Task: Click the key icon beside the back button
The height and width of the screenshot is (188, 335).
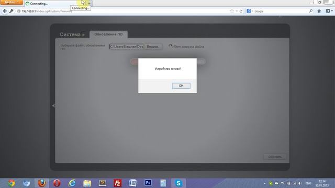Action: click(x=12, y=11)
